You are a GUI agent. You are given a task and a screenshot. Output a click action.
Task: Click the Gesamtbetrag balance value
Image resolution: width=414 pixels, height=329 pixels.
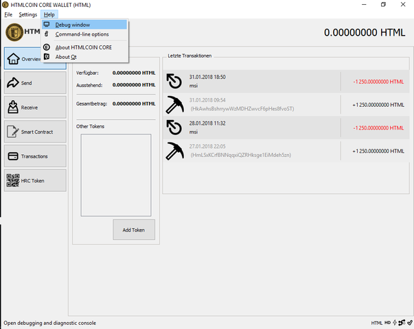coord(134,104)
